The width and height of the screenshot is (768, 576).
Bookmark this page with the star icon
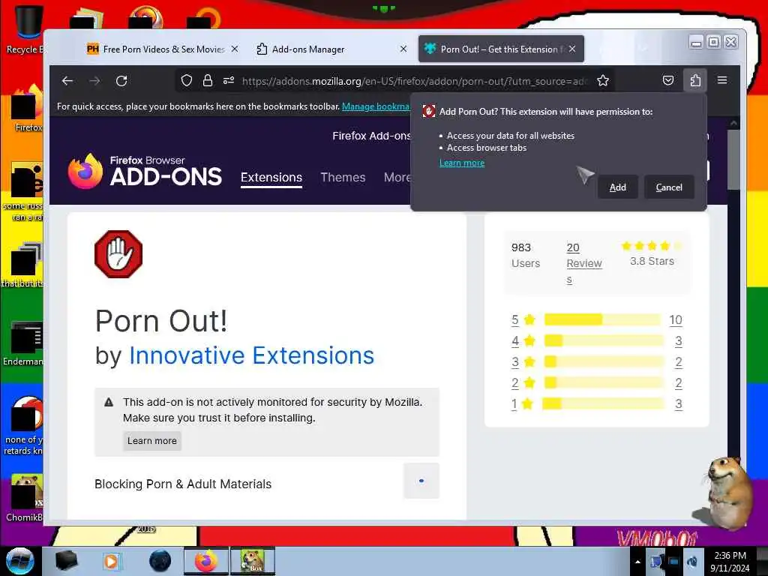tap(603, 81)
